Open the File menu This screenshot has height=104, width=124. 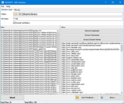coord(3,6)
